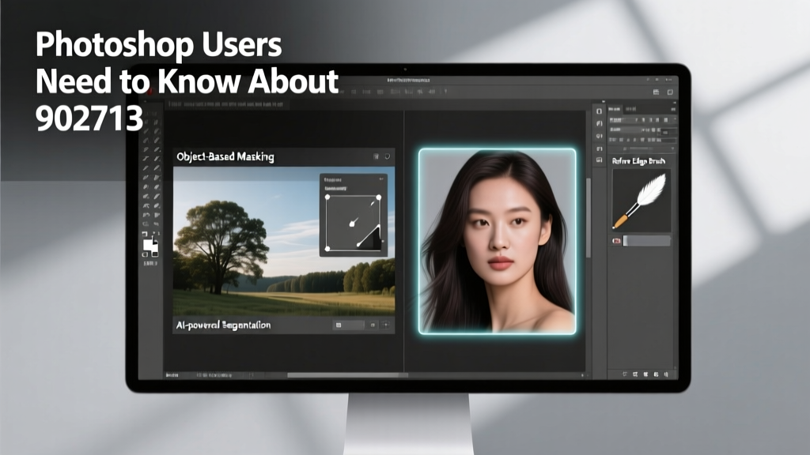Click the glowing portrait selection of the woman

tap(497, 242)
